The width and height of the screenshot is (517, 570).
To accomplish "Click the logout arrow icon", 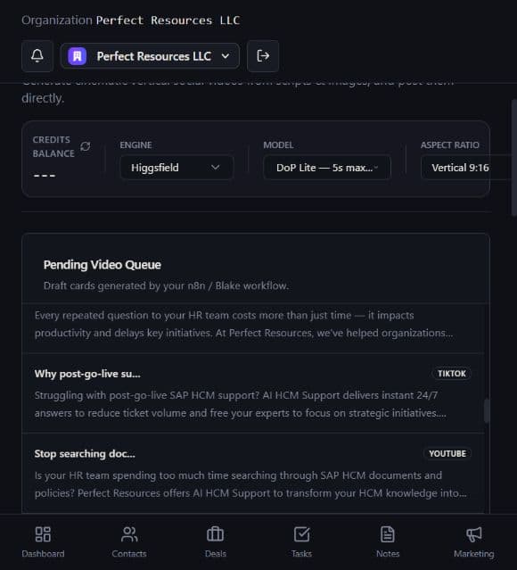I will 263,56.
